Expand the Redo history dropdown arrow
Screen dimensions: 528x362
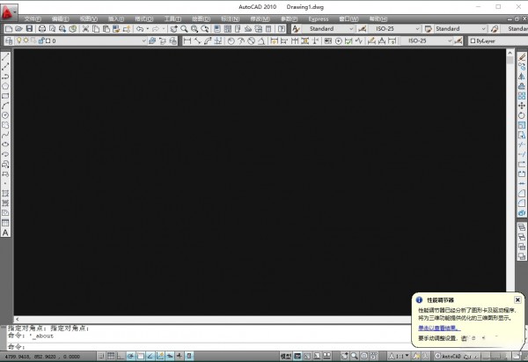pyautogui.click(x=164, y=29)
